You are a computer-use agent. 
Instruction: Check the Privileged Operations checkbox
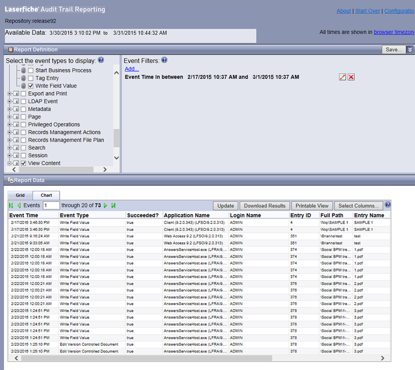pyautogui.click(x=23, y=125)
